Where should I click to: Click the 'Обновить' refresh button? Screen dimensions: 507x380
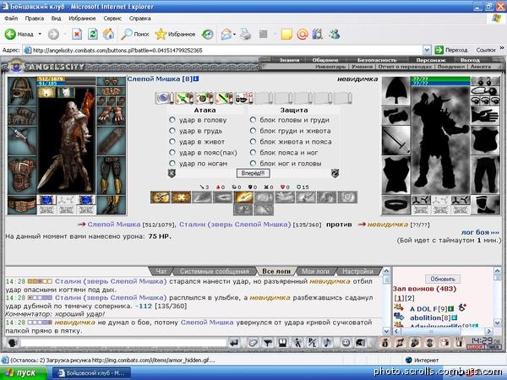point(442,279)
